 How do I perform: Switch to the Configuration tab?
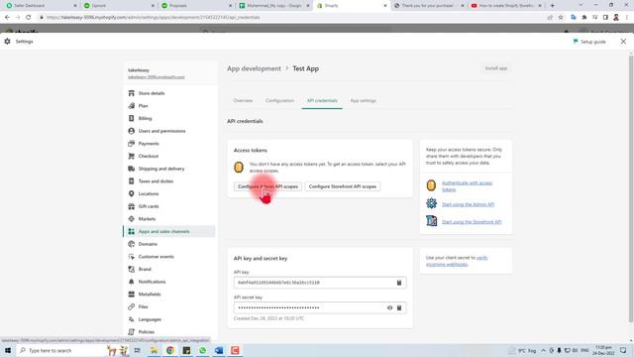(279, 100)
